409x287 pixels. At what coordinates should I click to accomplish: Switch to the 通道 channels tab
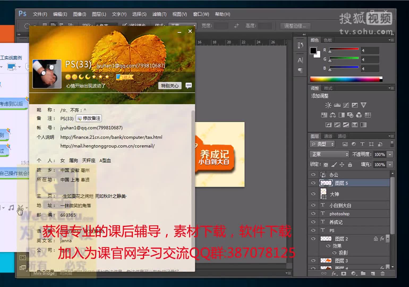[328, 136]
